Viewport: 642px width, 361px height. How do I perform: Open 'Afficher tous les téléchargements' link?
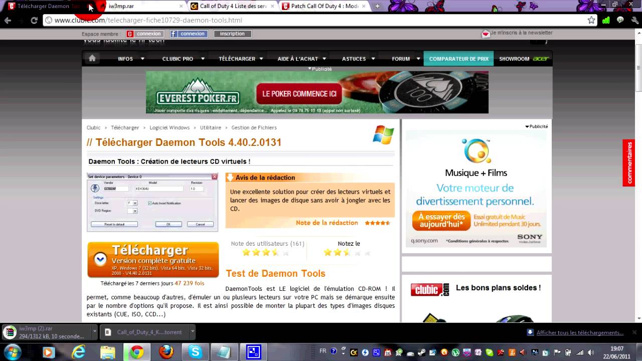tap(580, 332)
